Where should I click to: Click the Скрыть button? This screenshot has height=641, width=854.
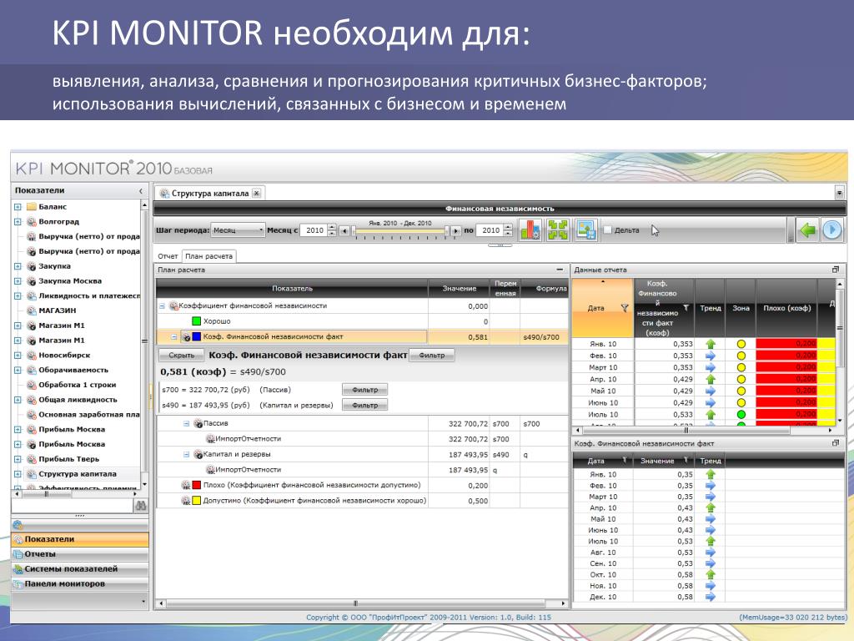point(181,356)
